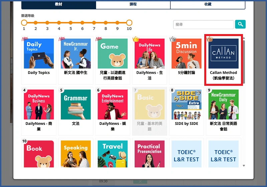Open NewGrammar Jr. 新文法 國中生 material
Image resolution: width=267 pixels, height=187 pixels.
point(76,60)
